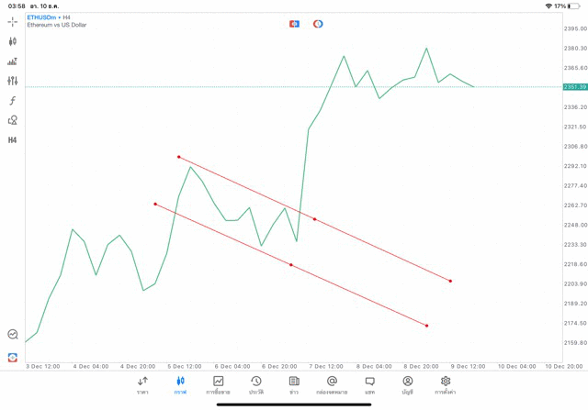Open the indicators function icon
588x410 pixels.
(12, 101)
